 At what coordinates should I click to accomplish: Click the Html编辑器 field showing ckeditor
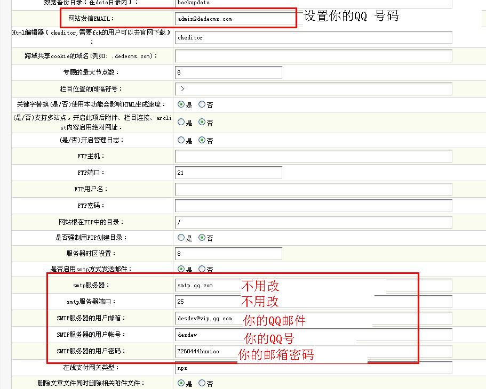click(x=312, y=37)
